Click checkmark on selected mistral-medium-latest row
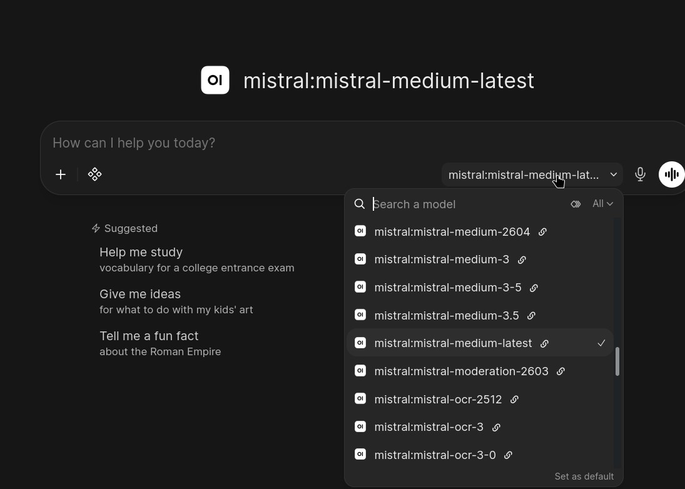 (x=602, y=343)
